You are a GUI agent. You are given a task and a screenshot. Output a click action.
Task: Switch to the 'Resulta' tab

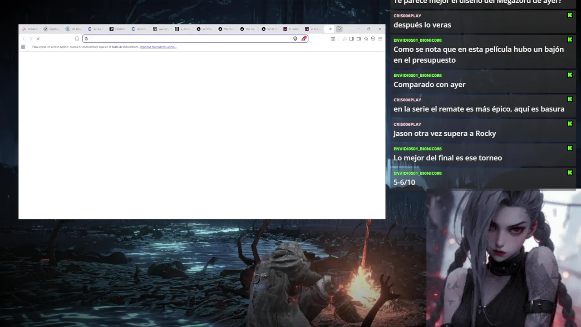pyautogui.click(x=30, y=29)
